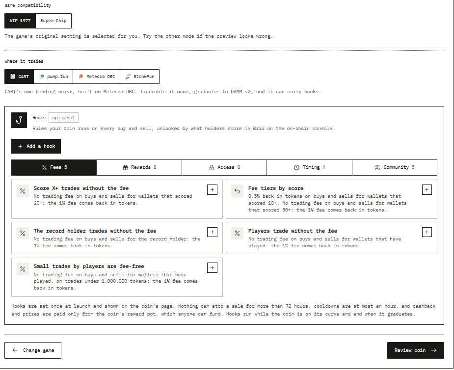Add 'The record holder trades without the fee' hook
This screenshot has width=454, height=370.
pyautogui.click(x=212, y=232)
